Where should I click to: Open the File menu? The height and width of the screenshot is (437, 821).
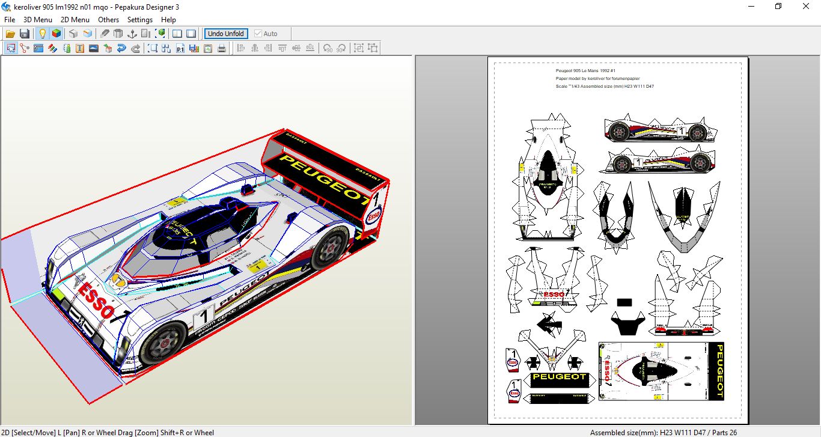coord(10,20)
